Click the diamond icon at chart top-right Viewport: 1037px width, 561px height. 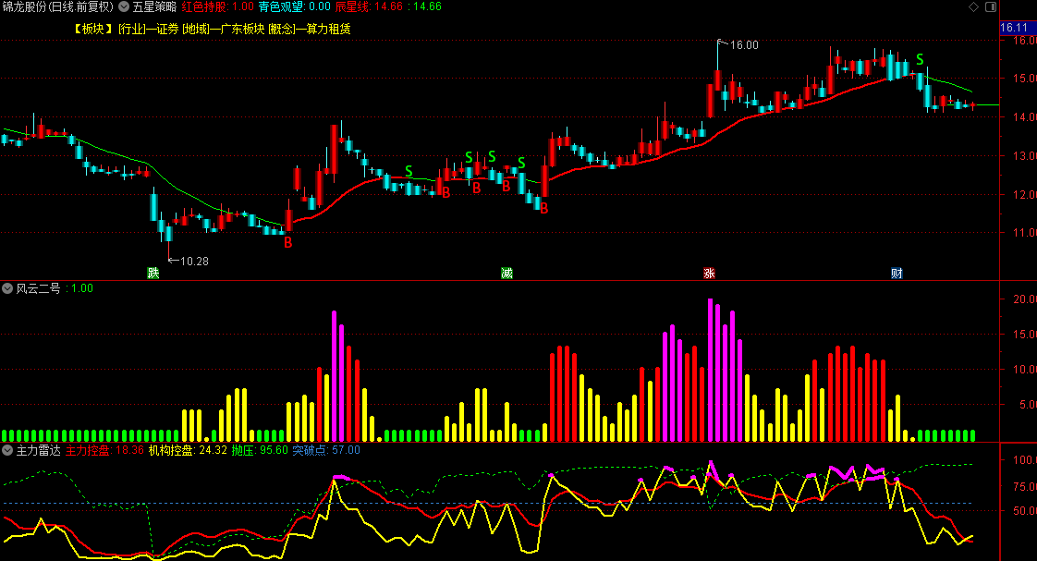coord(973,6)
